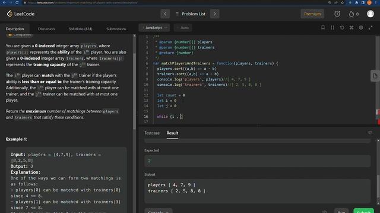The height and width of the screenshot is (213, 380).
Task: Click the 'let j = 0' code line
Action: pos(166,106)
